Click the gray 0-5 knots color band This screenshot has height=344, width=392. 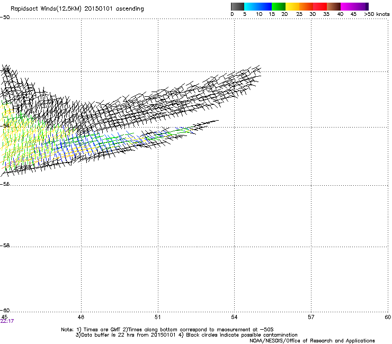[x=237, y=6]
